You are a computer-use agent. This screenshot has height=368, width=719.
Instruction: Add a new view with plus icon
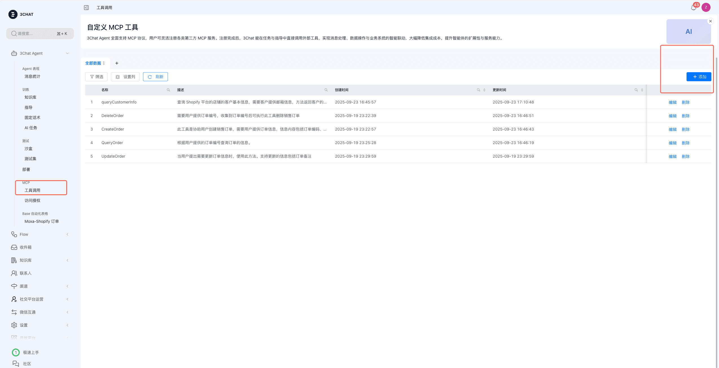point(117,63)
